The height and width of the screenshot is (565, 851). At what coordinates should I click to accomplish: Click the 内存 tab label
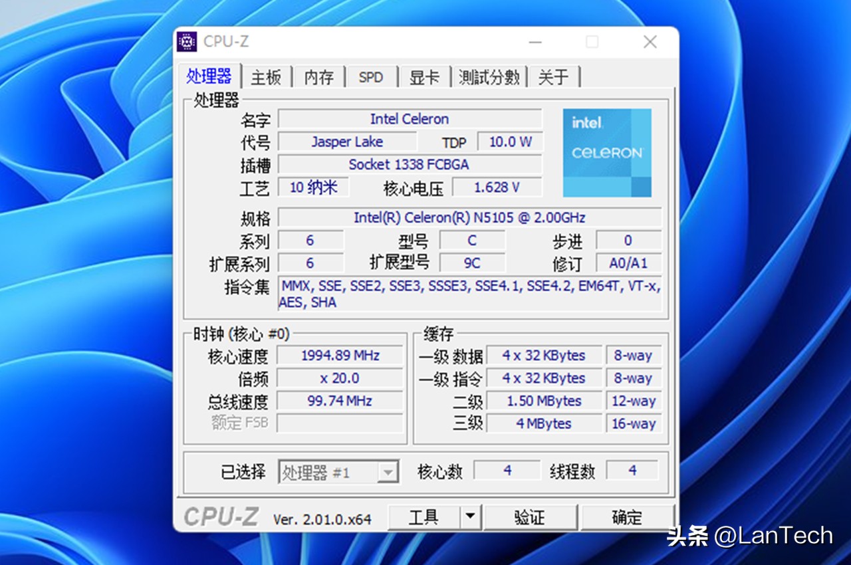pyautogui.click(x=318, y=76)
